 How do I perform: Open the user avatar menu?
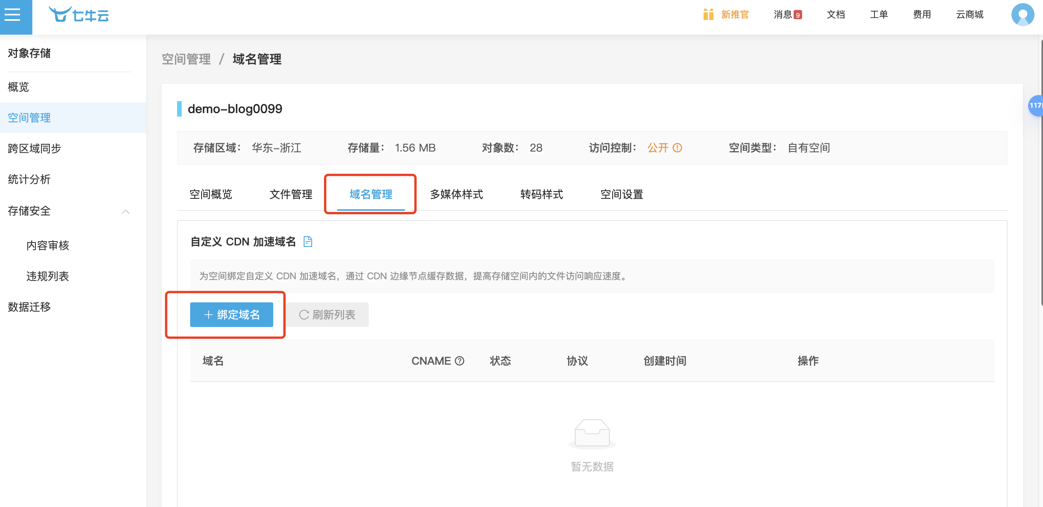(1022, 15)
